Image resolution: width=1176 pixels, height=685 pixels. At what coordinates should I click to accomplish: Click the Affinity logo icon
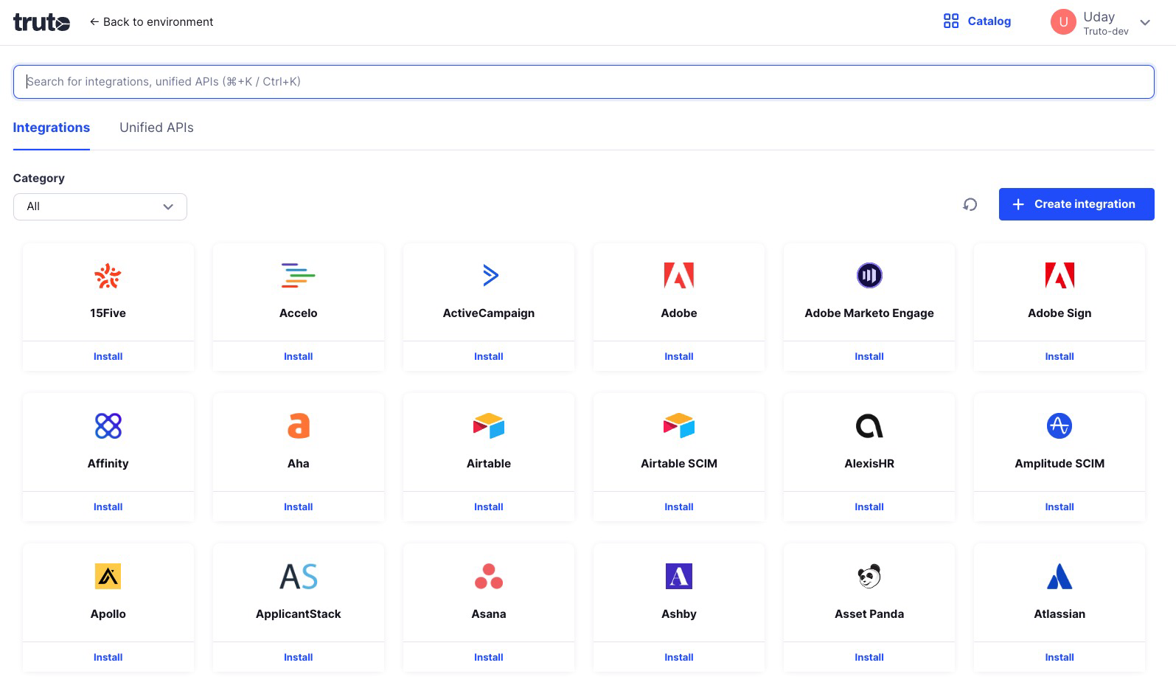108,426
